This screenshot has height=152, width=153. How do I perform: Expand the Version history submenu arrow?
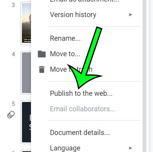click(131, 15)
